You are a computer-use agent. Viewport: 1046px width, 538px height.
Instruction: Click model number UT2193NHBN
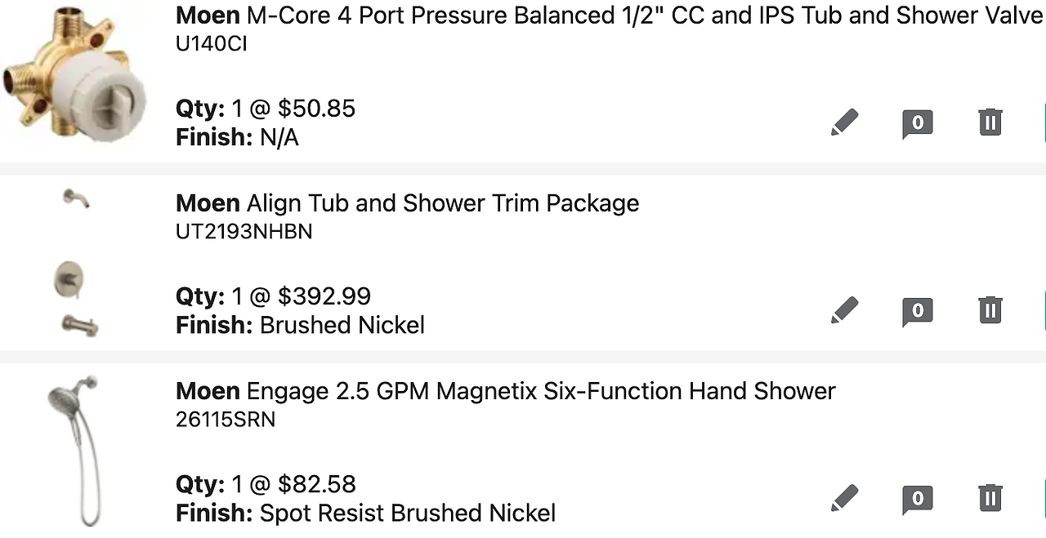[x=244, y=232]
